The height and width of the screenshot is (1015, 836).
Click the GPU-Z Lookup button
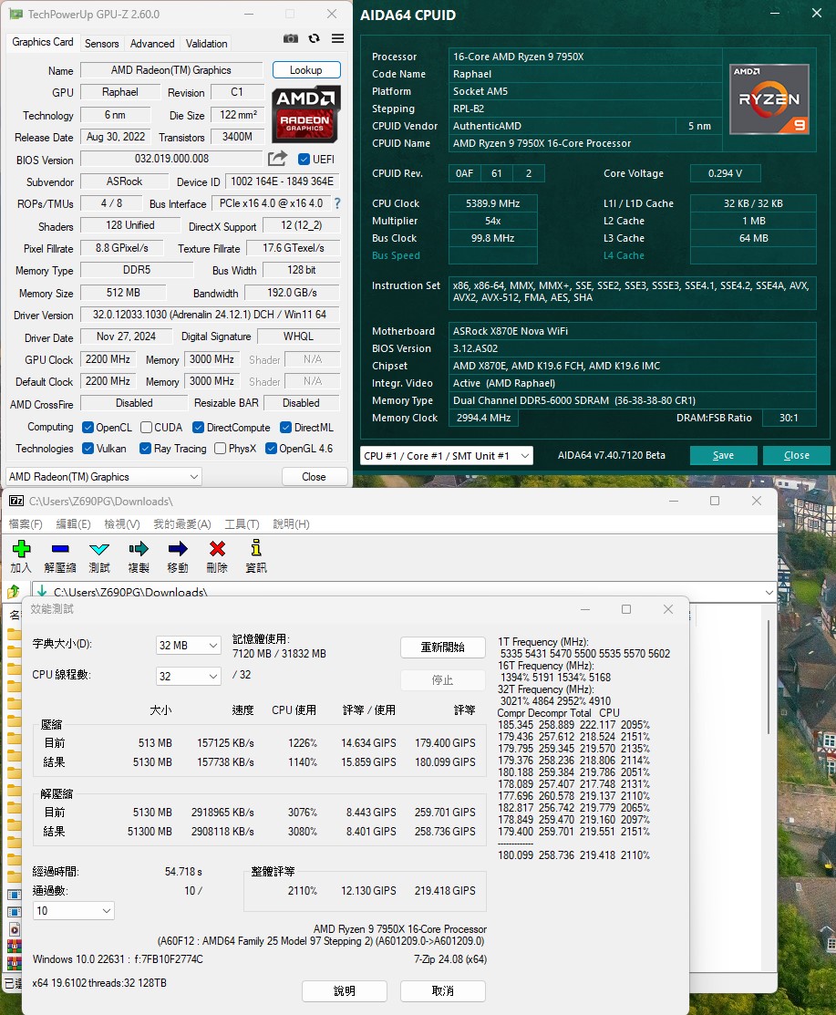coord(306,70)
